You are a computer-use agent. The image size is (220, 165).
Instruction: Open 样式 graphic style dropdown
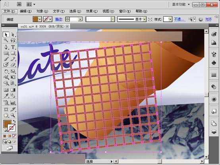coord(170,19)
